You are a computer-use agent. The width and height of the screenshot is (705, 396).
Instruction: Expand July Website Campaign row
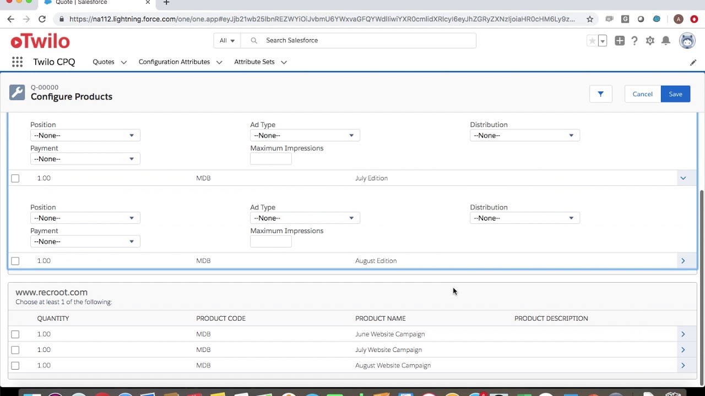click(683, 350)
